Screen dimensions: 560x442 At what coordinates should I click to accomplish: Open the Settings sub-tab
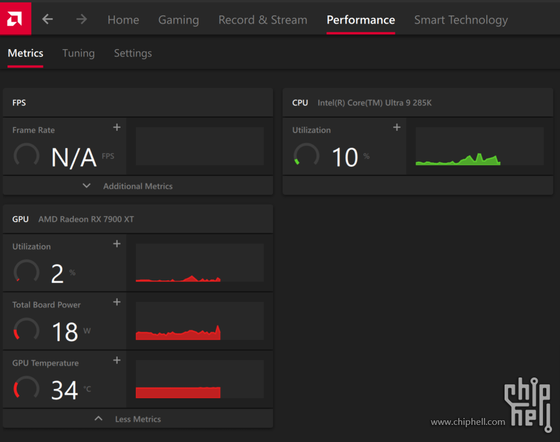133,53
